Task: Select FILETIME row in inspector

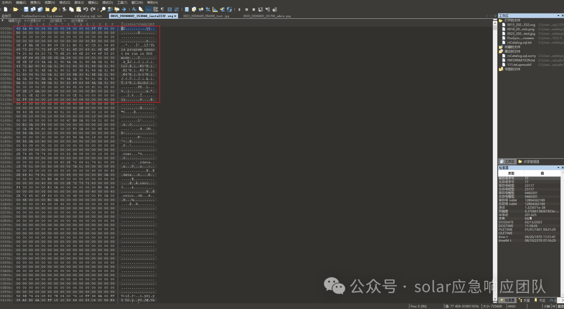Action: point(529,229)
